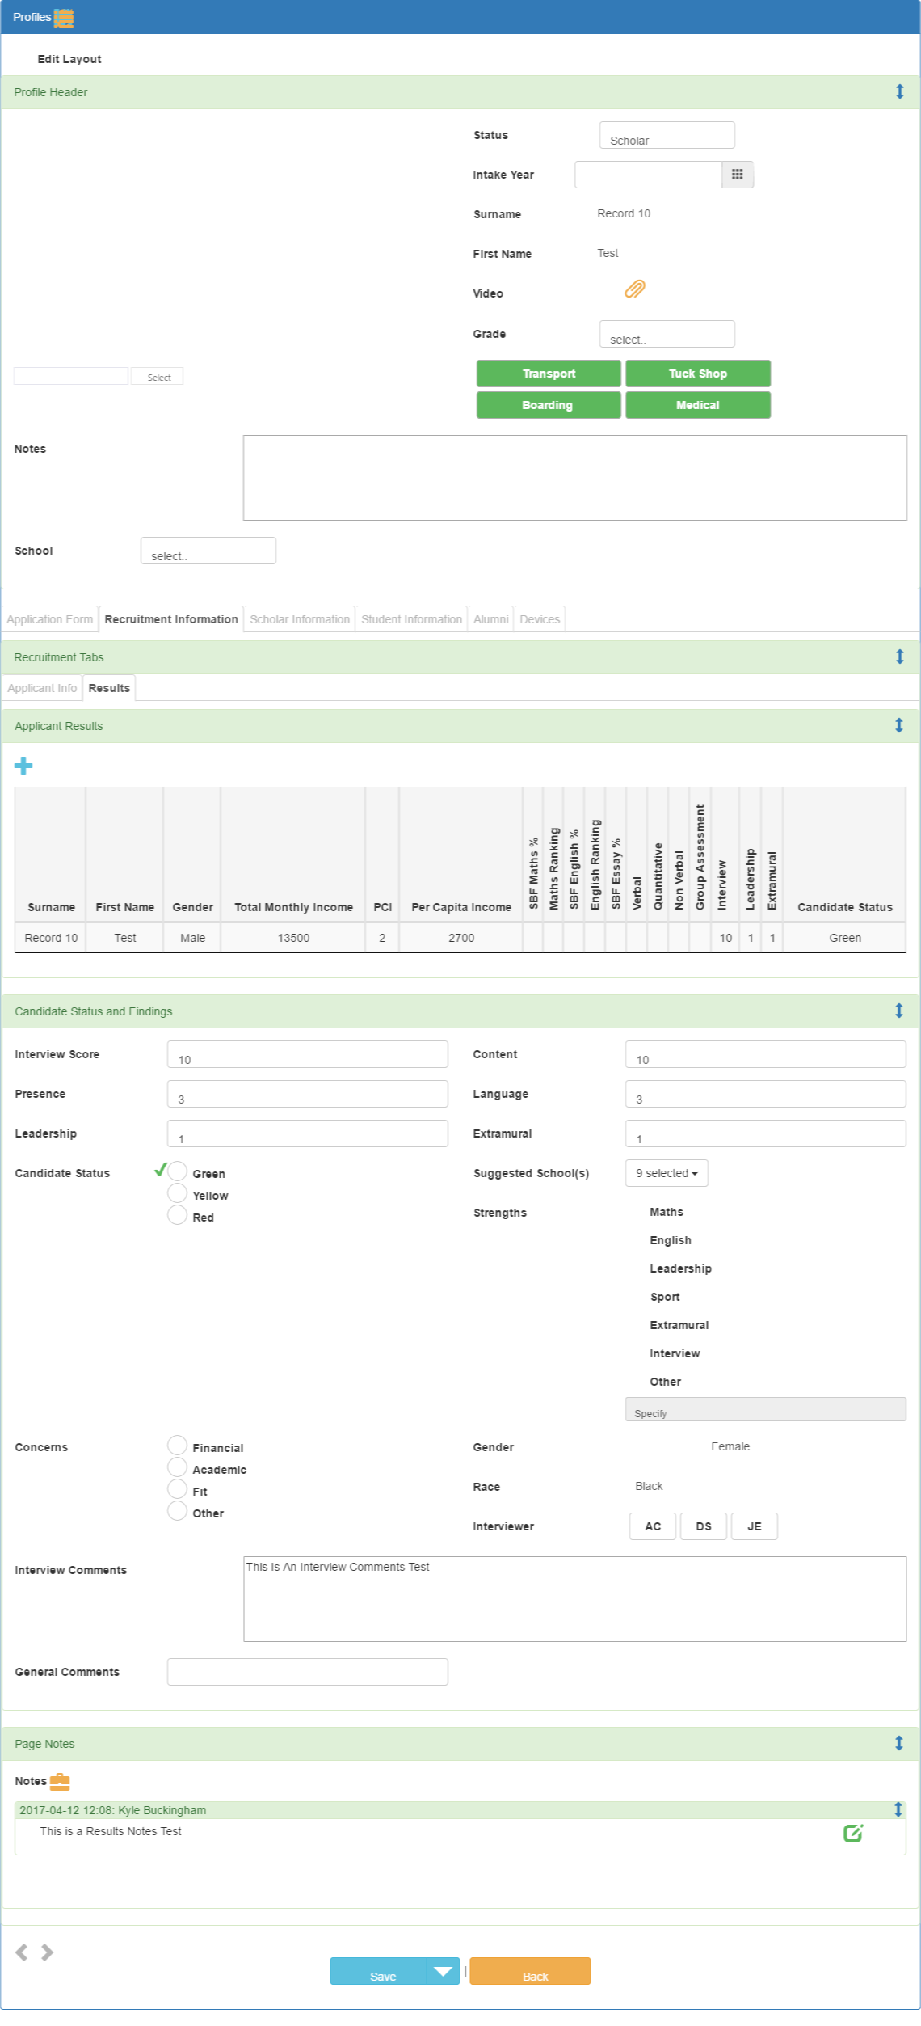Tick the Other concern option
This screenshot has width=921, height=2026.
178,1511
